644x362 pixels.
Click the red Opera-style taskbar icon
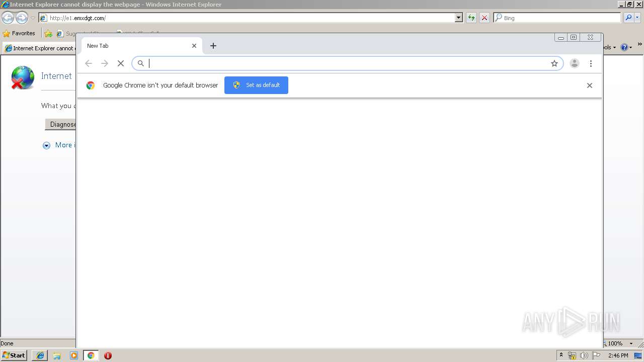click(108, 355)
